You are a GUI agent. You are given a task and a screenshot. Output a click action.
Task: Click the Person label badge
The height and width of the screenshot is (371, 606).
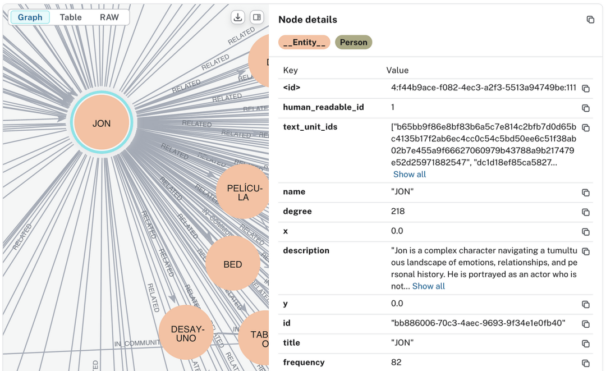click(x=353, y=42)
